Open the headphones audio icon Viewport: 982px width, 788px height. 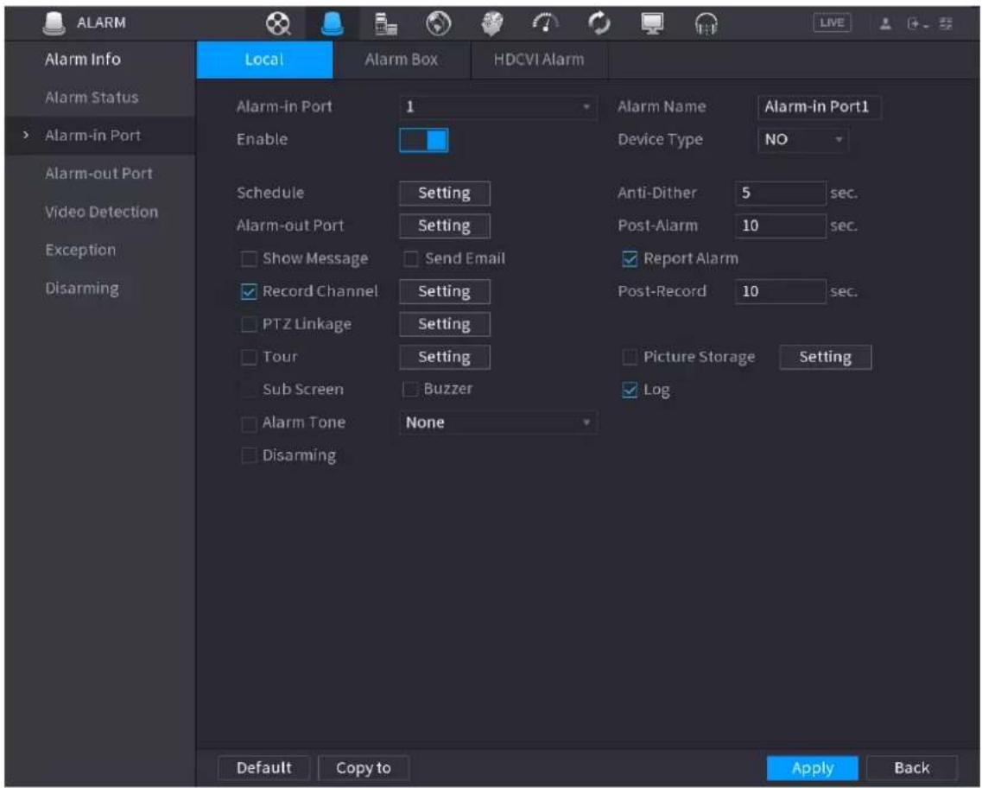[706, 24]
